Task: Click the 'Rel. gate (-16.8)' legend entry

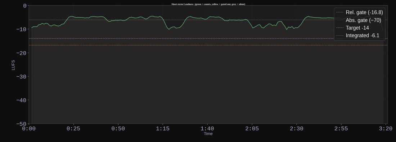Action: 360,12
